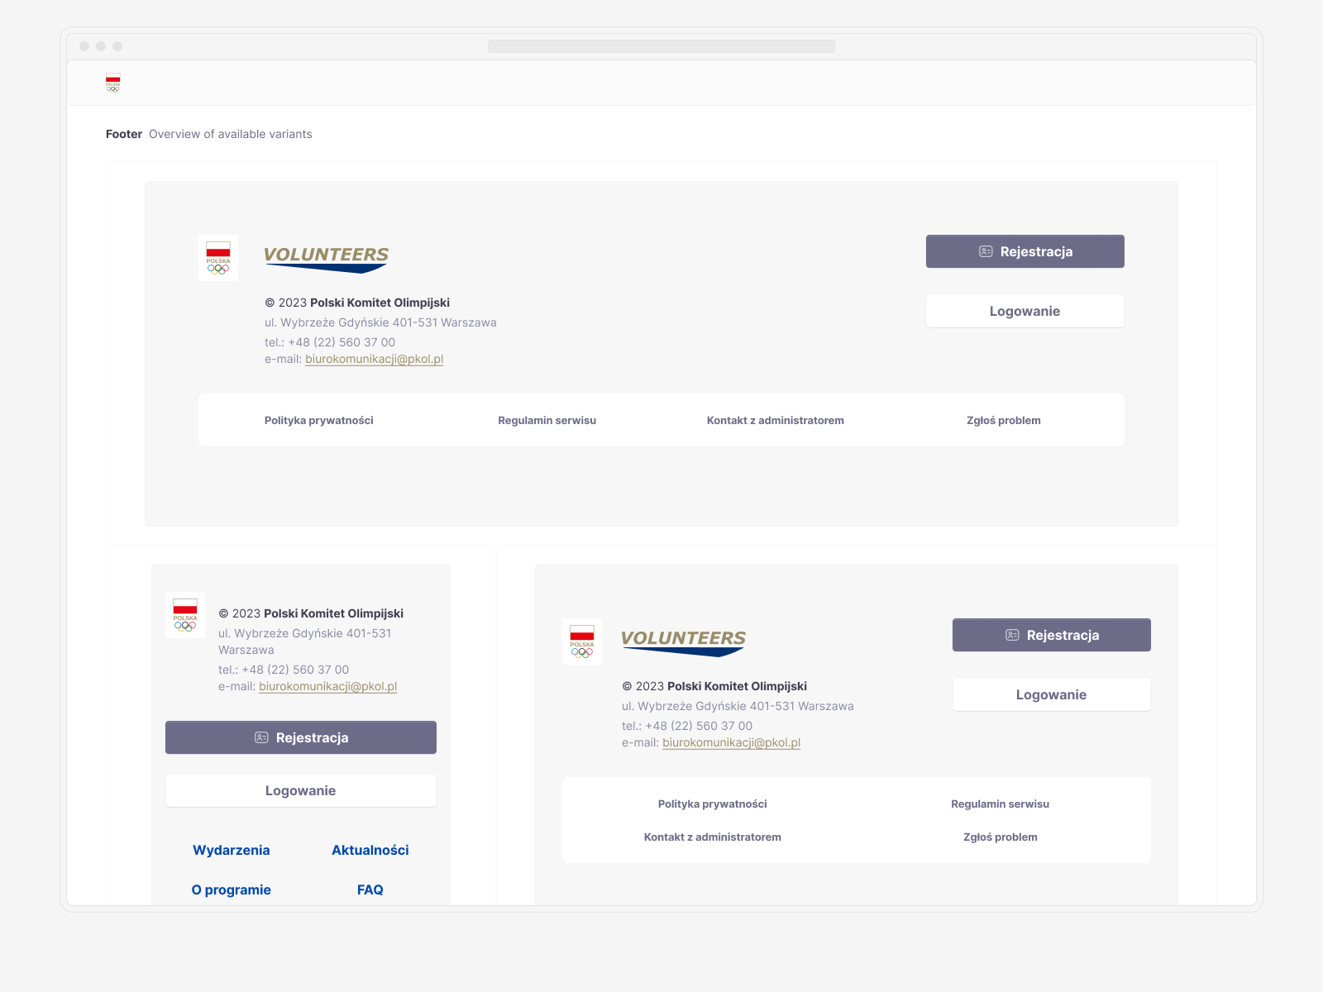Click the VOLUNTEERS logo in the bottom-right footer

683,643
